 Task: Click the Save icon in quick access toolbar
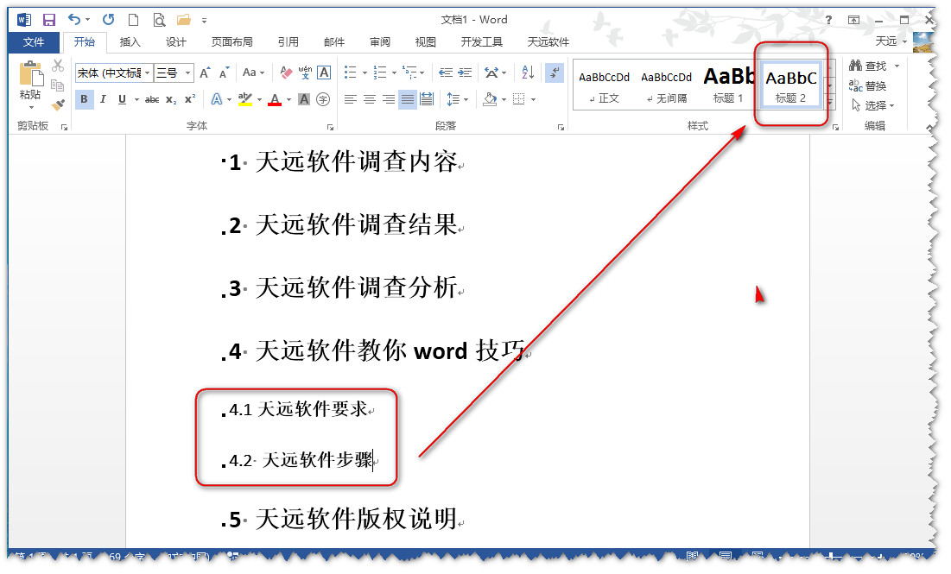[x=49, y=20]
